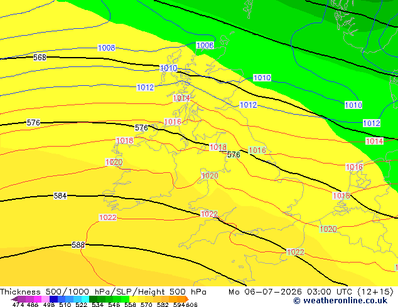Click the 'Thickness 500/1000 hPa/SLP/Height 500 hPa' title
This screenshot has height=307, width=398.
pyautogui.click(x=103, y=292)
